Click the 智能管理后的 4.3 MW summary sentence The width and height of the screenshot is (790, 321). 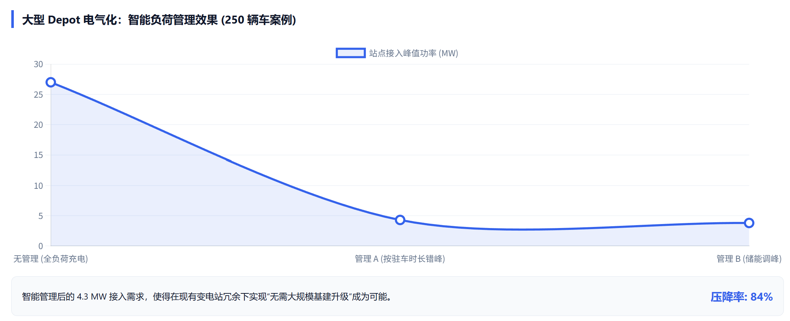(x=207, y=297)
